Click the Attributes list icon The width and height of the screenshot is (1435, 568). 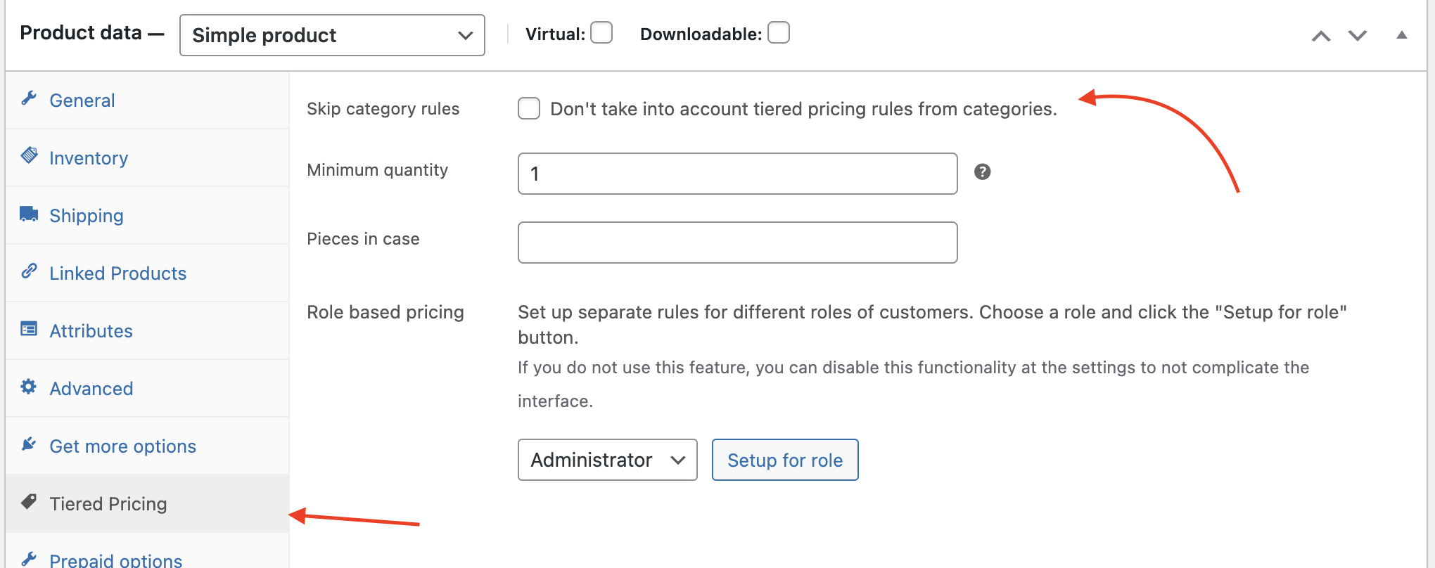tap(29, 328)
